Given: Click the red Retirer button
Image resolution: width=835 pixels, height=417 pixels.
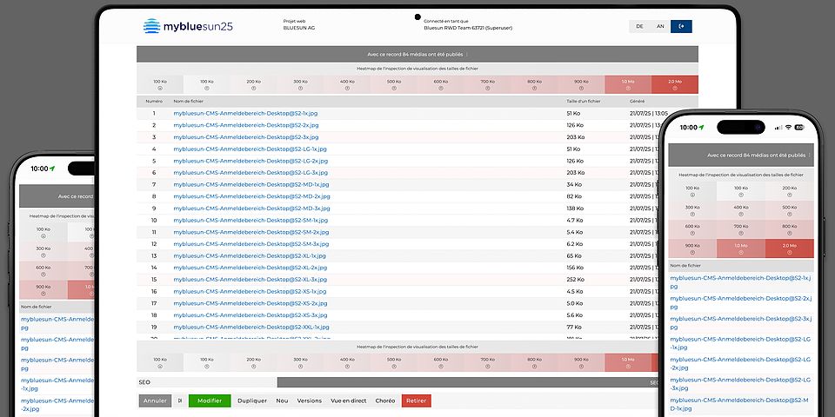Looking at the screenshot, I should pyautogui.click(x=417, y=400).
